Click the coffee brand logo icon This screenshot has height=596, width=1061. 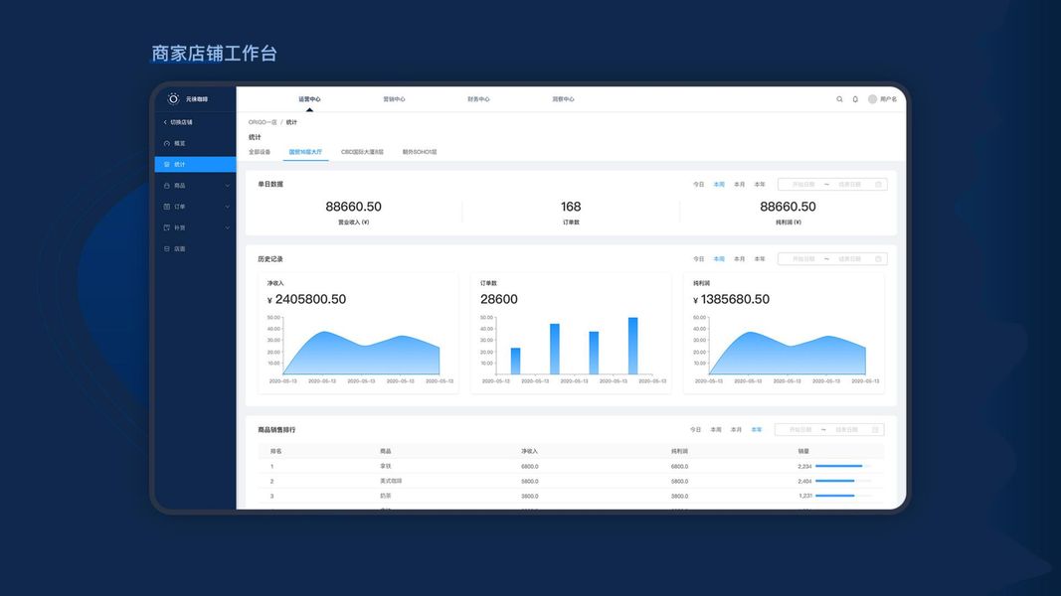click(x=173, y=98)
